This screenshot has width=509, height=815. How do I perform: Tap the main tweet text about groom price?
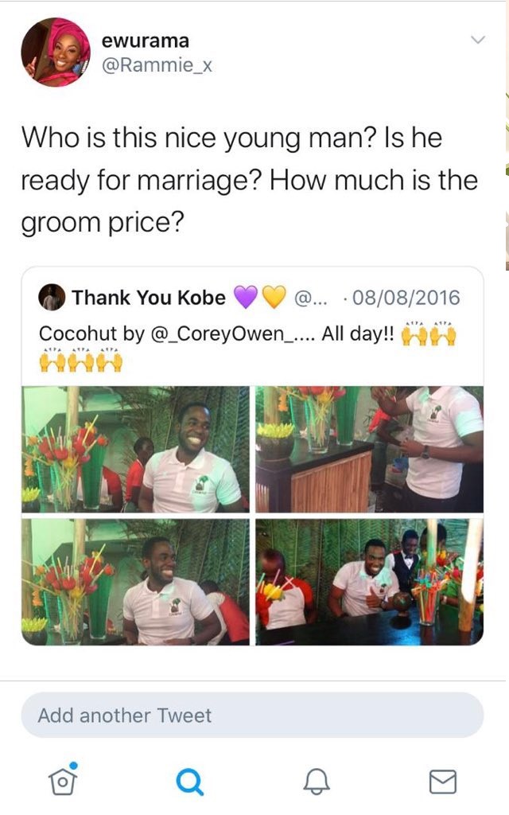click(249, 180)
